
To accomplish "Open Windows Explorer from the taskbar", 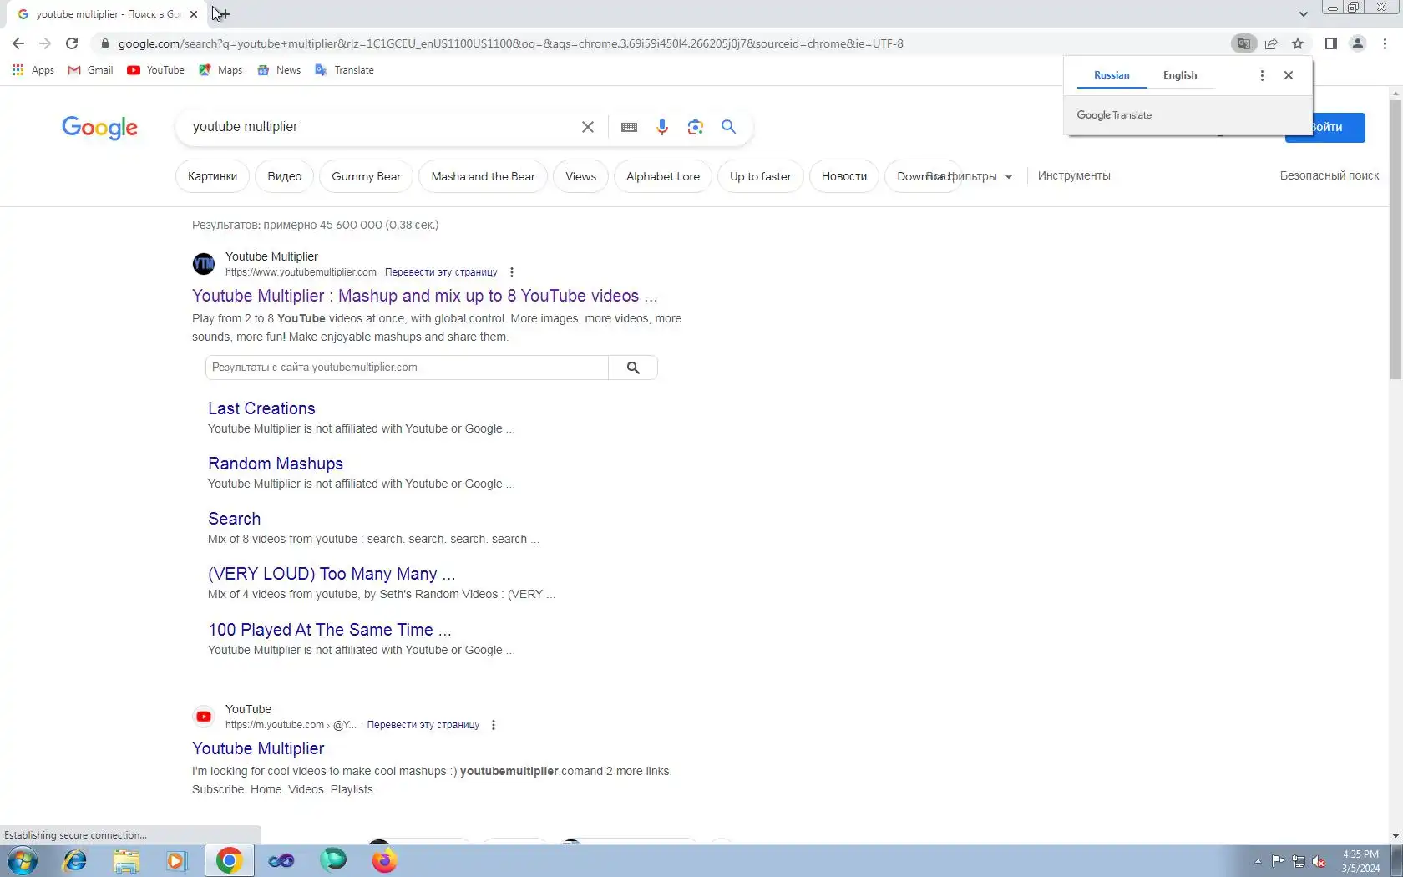I will coord(126,860).
